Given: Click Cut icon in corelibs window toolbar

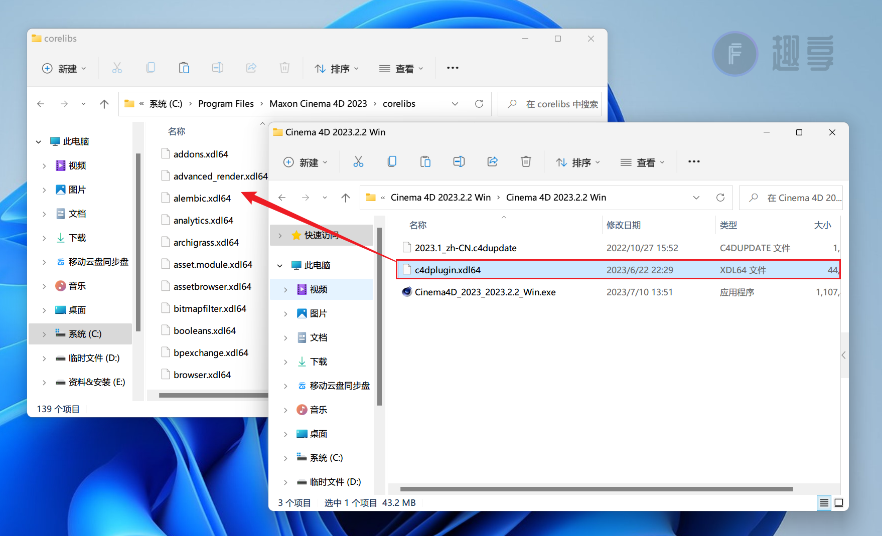Looking at the screenshot, I should [117, 68].
